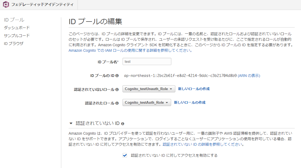The height and width of the screenshot is (168, 301).
Task: Click the info icon beside 認証されていないロール
Action: coord(117,89)
